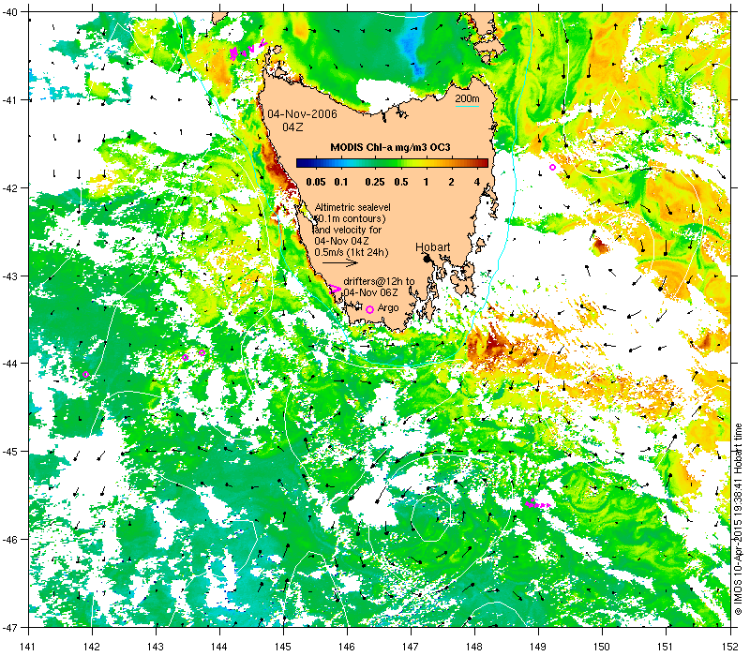This screenshot has height=656, width=750.
Task: Click the cyan line sample under '200m'
Action: coord(467,106)
